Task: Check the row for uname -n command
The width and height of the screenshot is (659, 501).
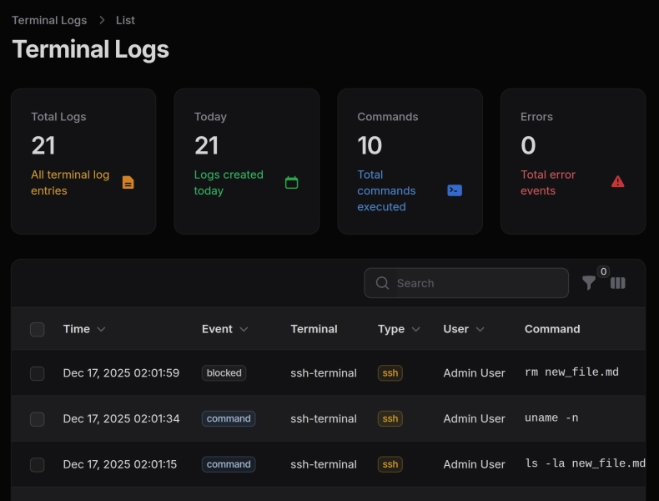Action: click(38, 419)
